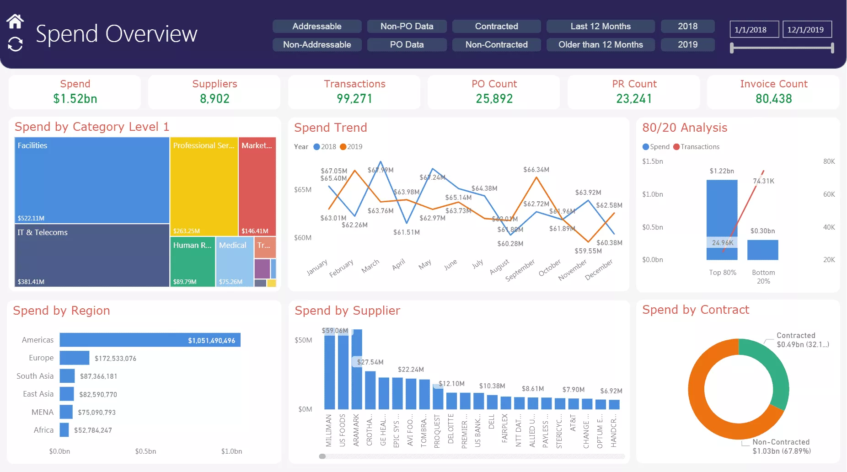847x472 pixels.
Task: Select the Contracted filter
Action: tap(496, 26)
